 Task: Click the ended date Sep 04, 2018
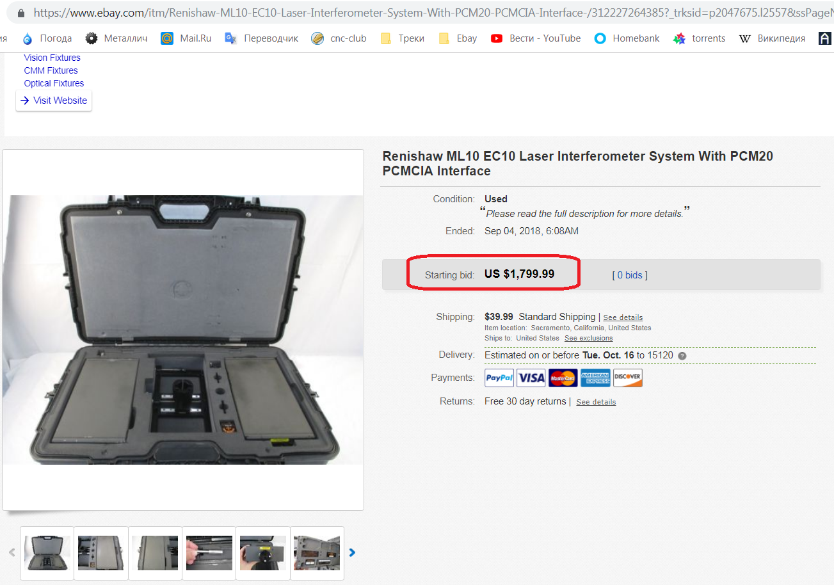coord(531,231)
